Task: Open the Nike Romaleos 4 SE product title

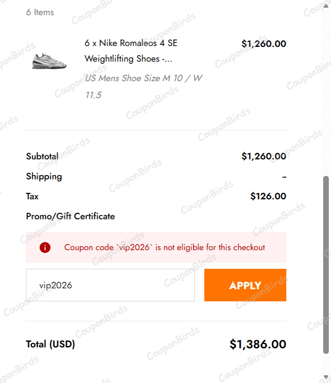Action: point(131,51)
